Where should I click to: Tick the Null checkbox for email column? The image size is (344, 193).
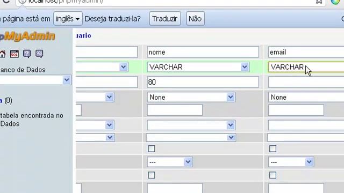point(273,149)
